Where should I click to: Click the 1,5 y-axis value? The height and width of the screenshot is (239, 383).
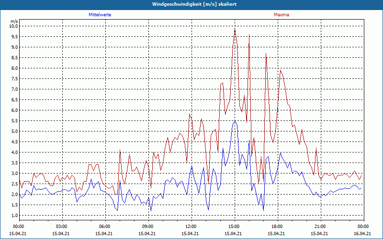15,205
